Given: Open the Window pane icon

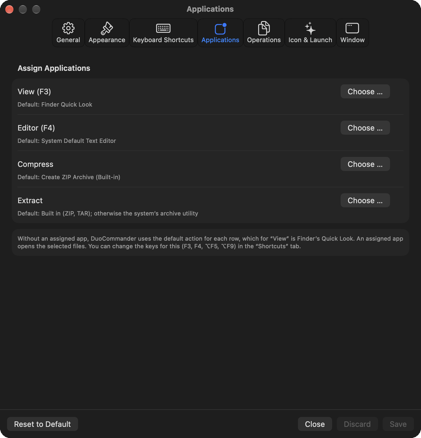Looking at the screenshot, I should 352,28.
